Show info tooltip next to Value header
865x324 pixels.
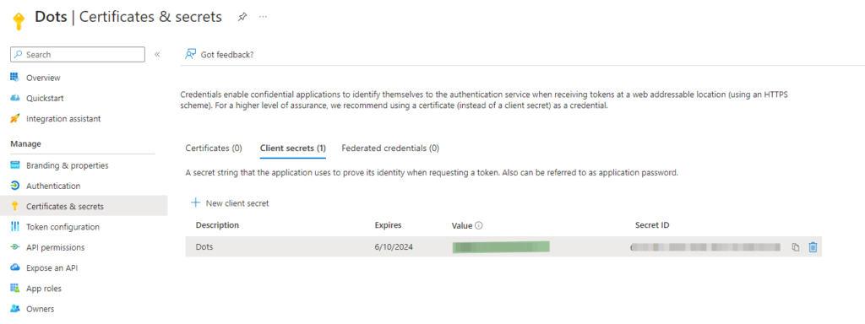479,226
